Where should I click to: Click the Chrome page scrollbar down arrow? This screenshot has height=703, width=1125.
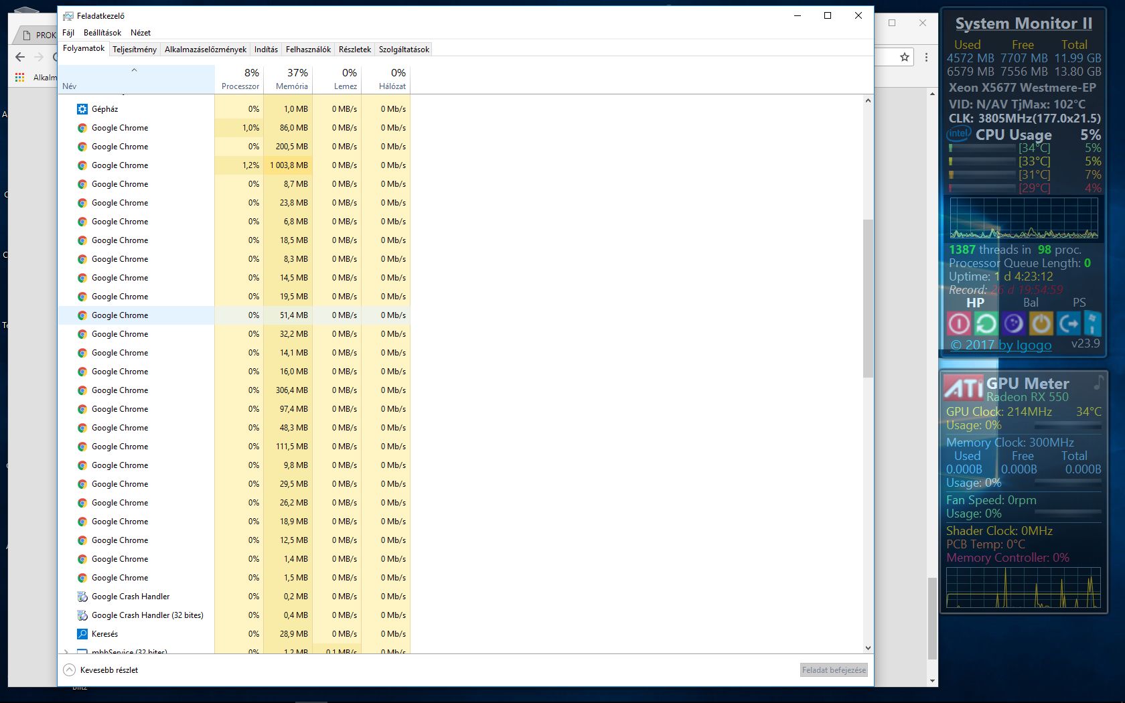[x=932, y=681]
